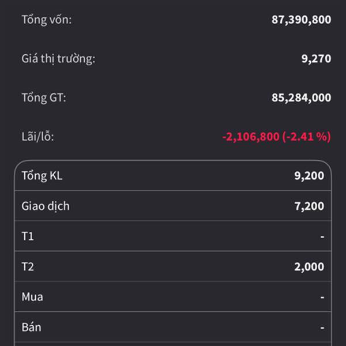Select the T2 row label
Image resolution: width=346 pixels, height=346 pixels.
[28, 266]
